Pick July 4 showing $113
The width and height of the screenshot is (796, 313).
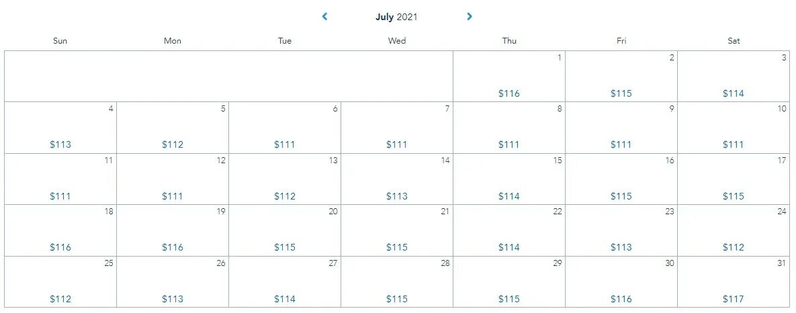pyautogui.click(x=60, y=128)
